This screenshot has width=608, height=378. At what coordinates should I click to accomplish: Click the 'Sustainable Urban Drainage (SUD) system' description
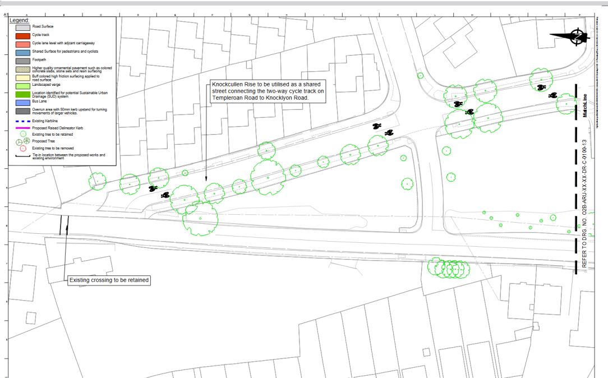pos(70,95)
